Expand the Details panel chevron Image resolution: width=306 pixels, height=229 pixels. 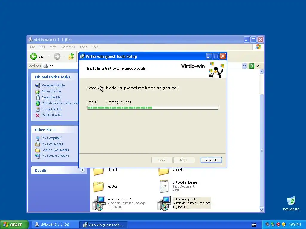point(82,170)
